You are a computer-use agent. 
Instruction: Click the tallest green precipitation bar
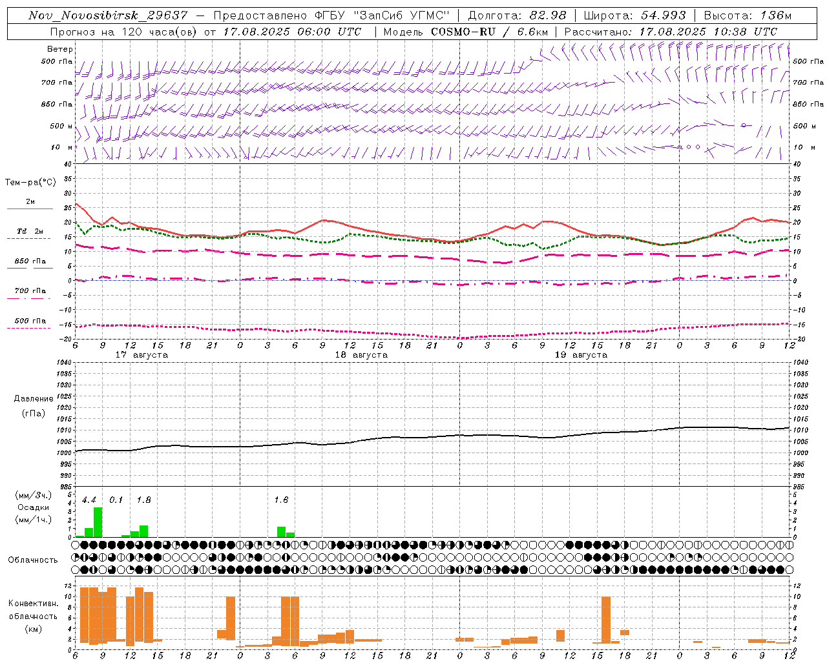point(98,522)
